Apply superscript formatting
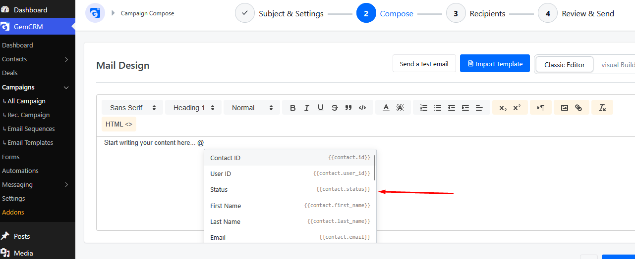This screenshot has width=635, height=259. pyautogui.click(x=517, y=108)
